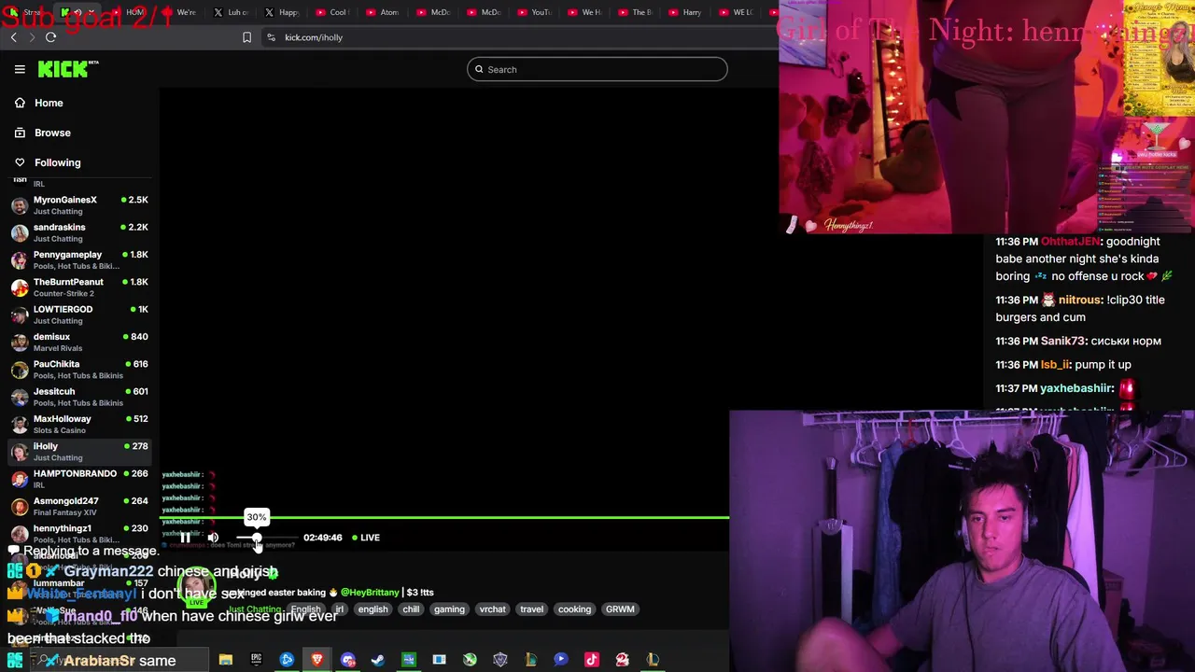The height and width of the screenshot is (672, 1195).
Task: Click the green stream progress bar
Action: pyautogui.click(x=444, y=517)
